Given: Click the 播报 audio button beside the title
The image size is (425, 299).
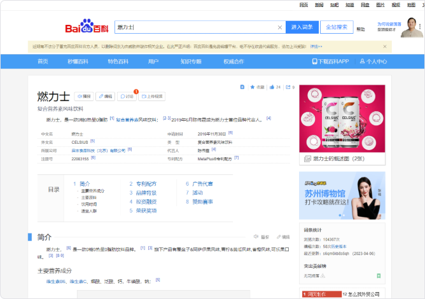Looking at the screenshot, I should coord(84,97).
